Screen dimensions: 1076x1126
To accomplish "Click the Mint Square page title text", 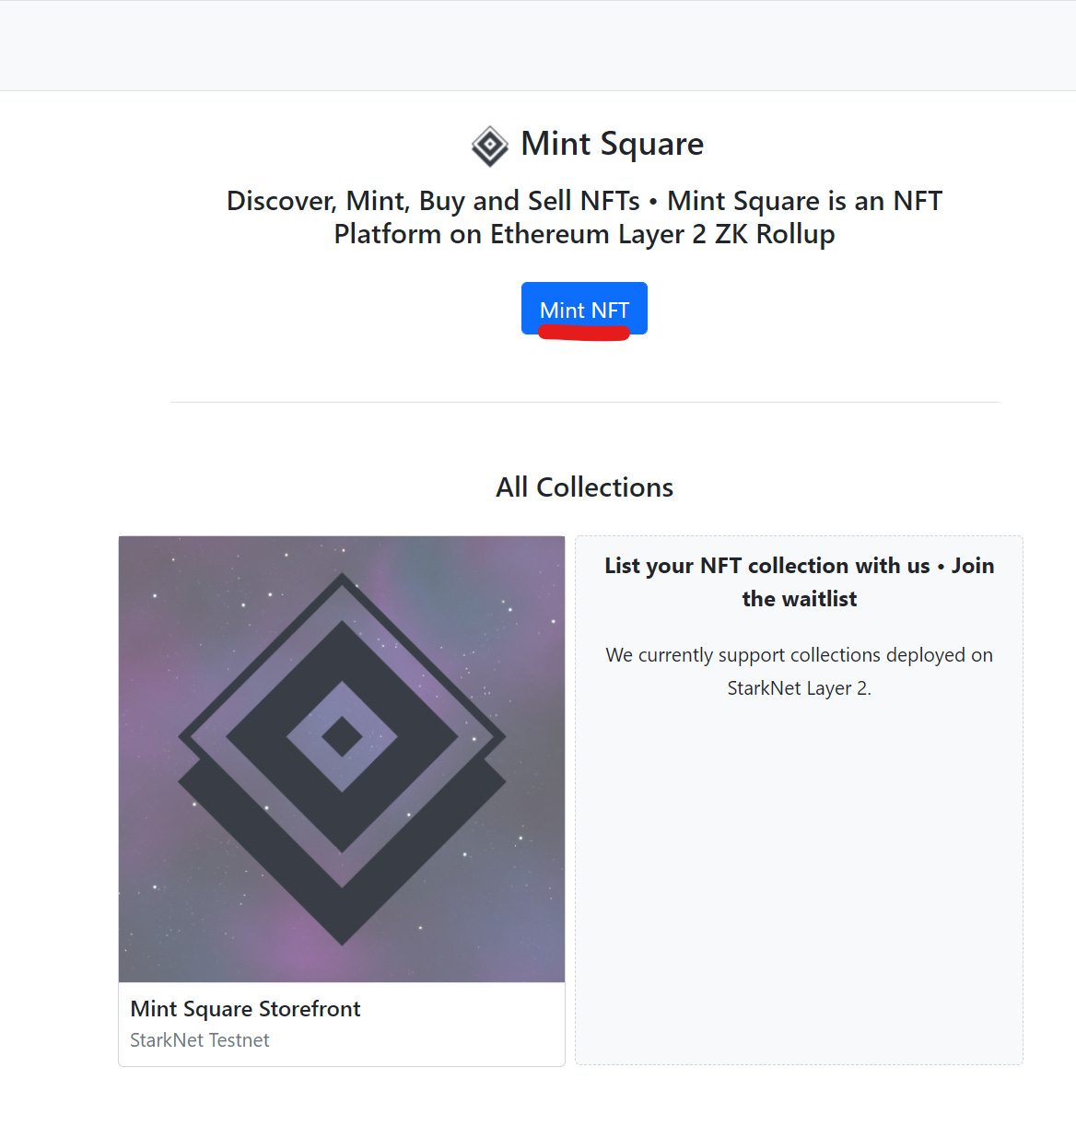I will click(x=612, y=144).
